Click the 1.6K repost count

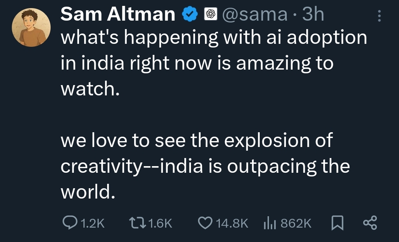pyautogui.click(x=160, y=223)
